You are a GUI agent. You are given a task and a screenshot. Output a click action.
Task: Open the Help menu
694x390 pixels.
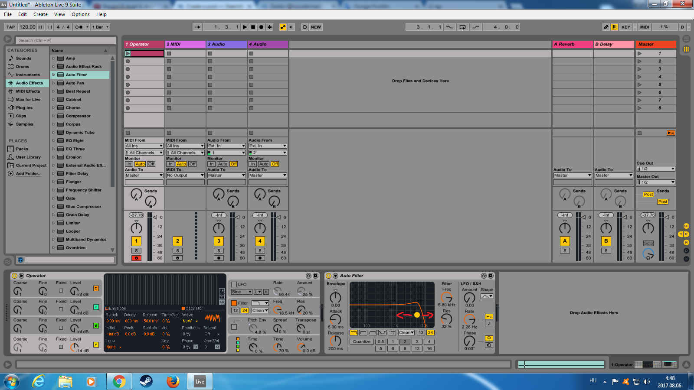click(101, 14)
